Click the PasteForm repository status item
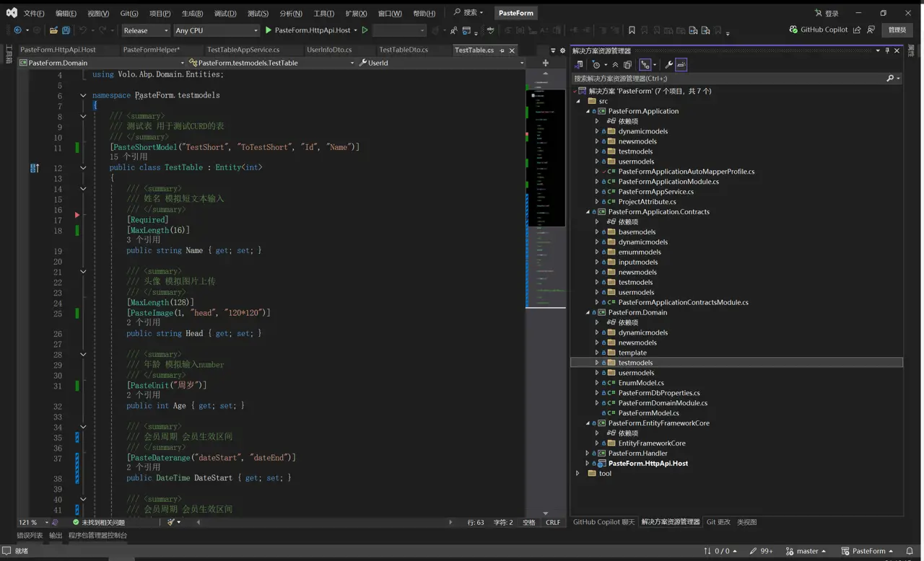 pyautogui.click(x=868, y=551)
